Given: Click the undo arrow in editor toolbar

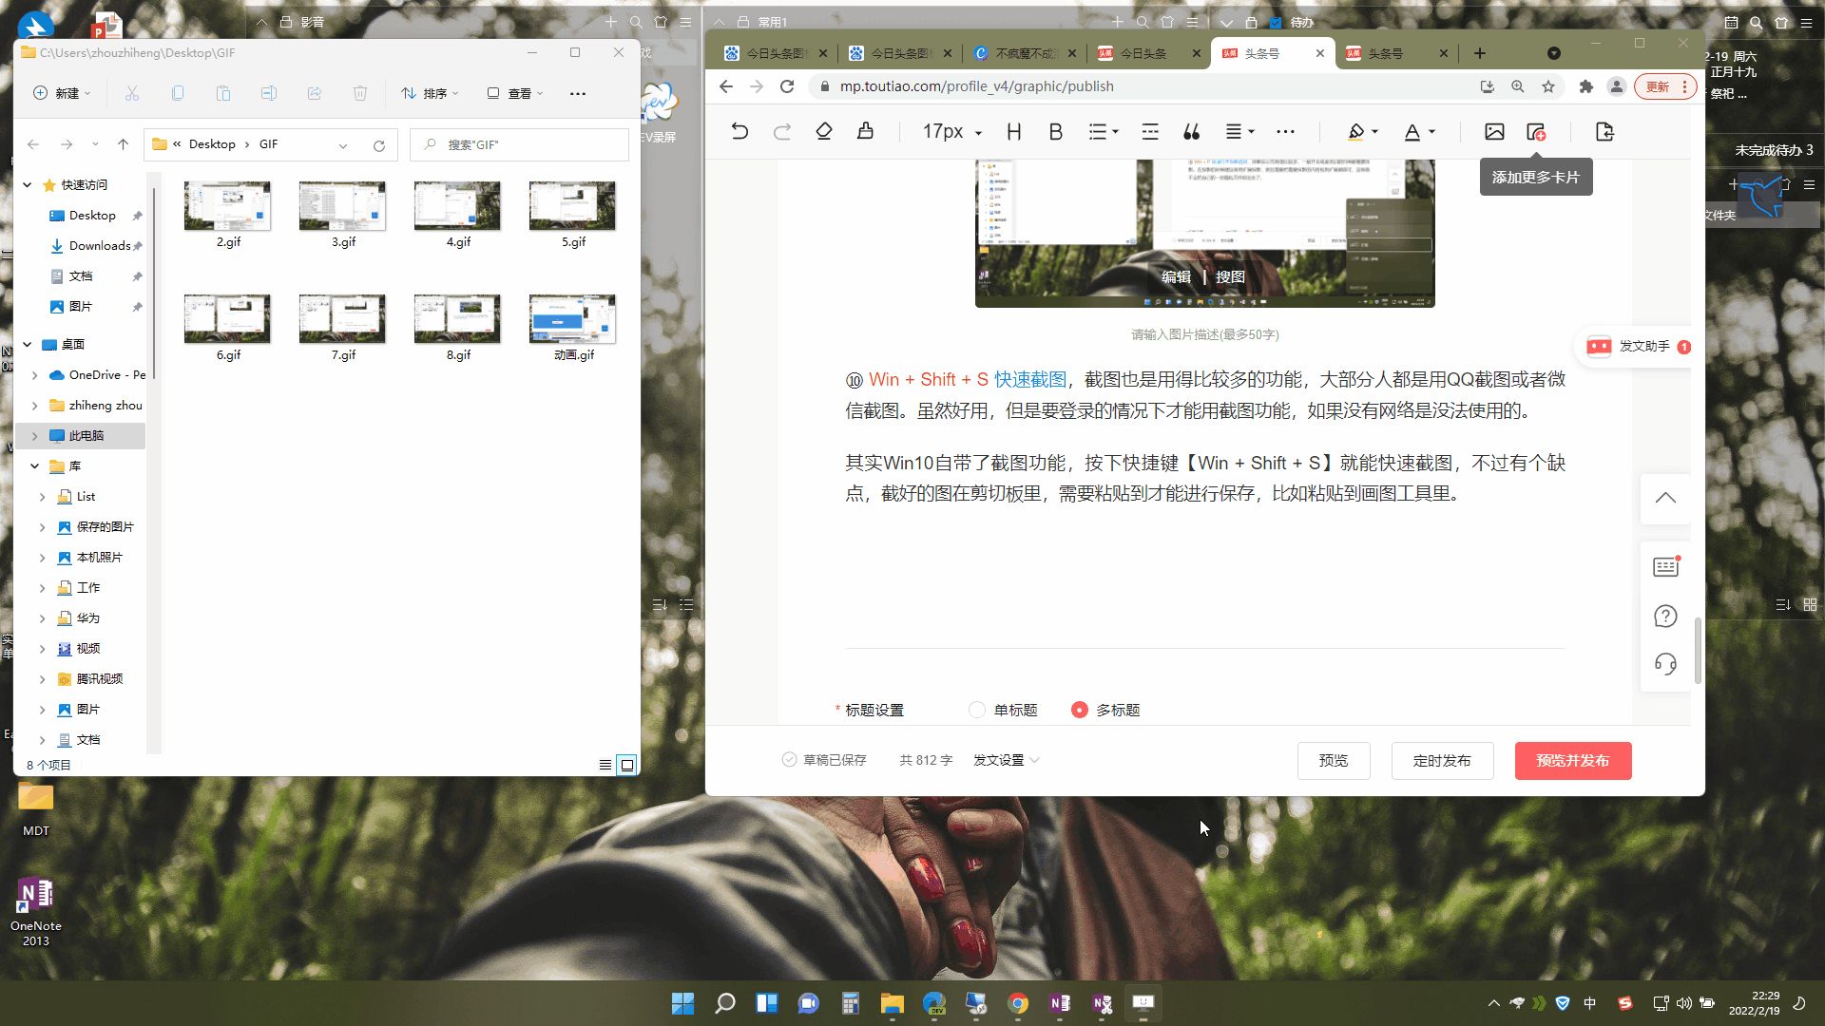Looking at the screenshot, I should point(740,132).
